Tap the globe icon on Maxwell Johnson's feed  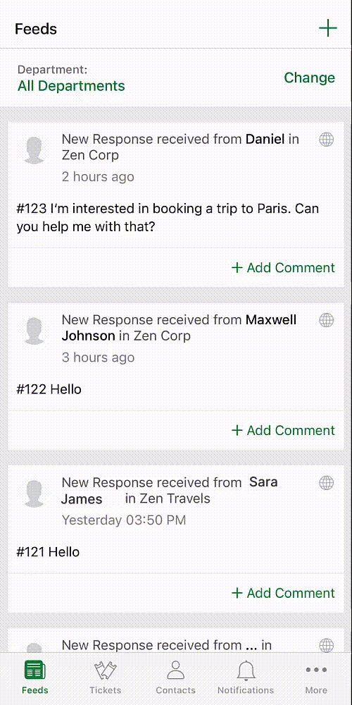[327, 320]
